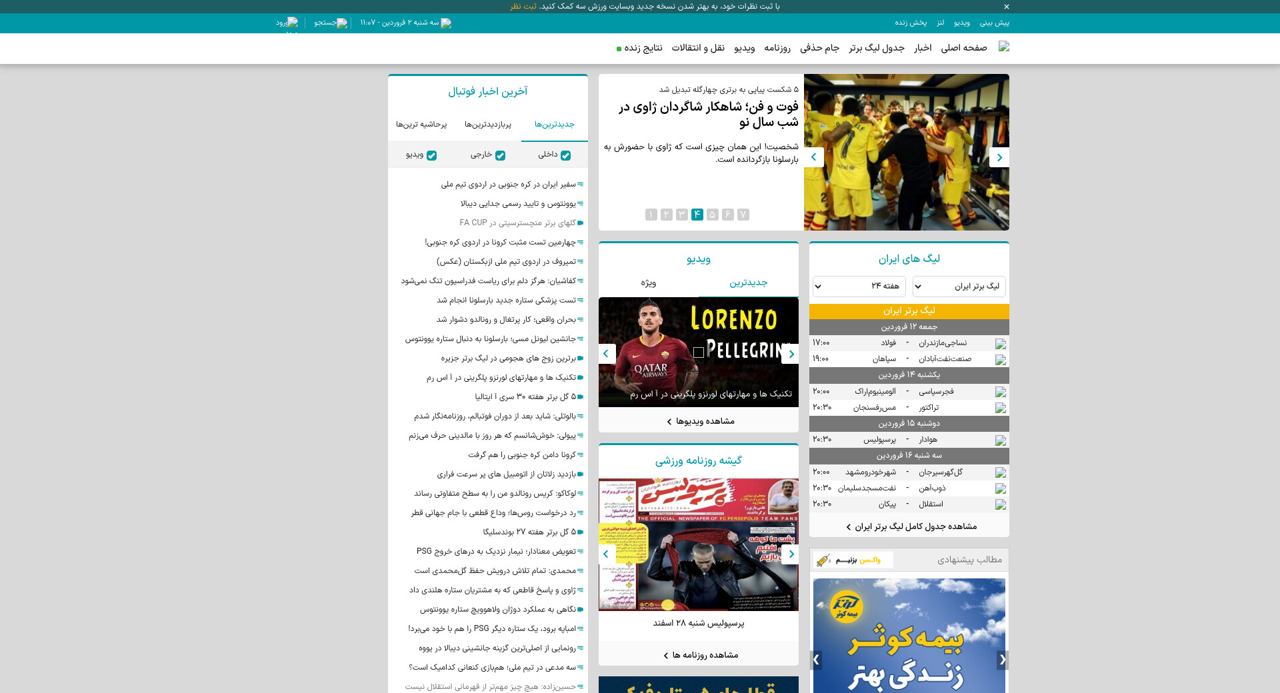Open نقل و انتقالات in main navigation
The width and height of the screenshot is (1280, 693).
(x=698, y=48)
